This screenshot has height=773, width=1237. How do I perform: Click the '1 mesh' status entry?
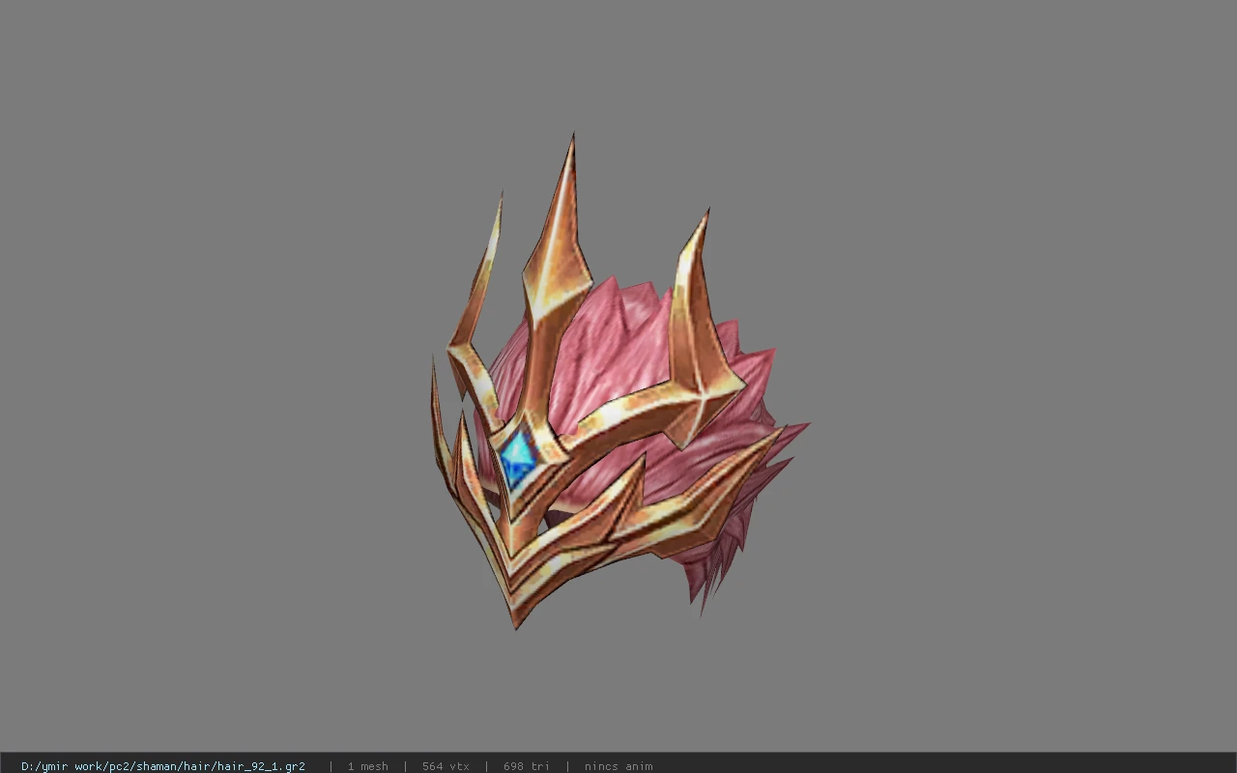[367, 766]
